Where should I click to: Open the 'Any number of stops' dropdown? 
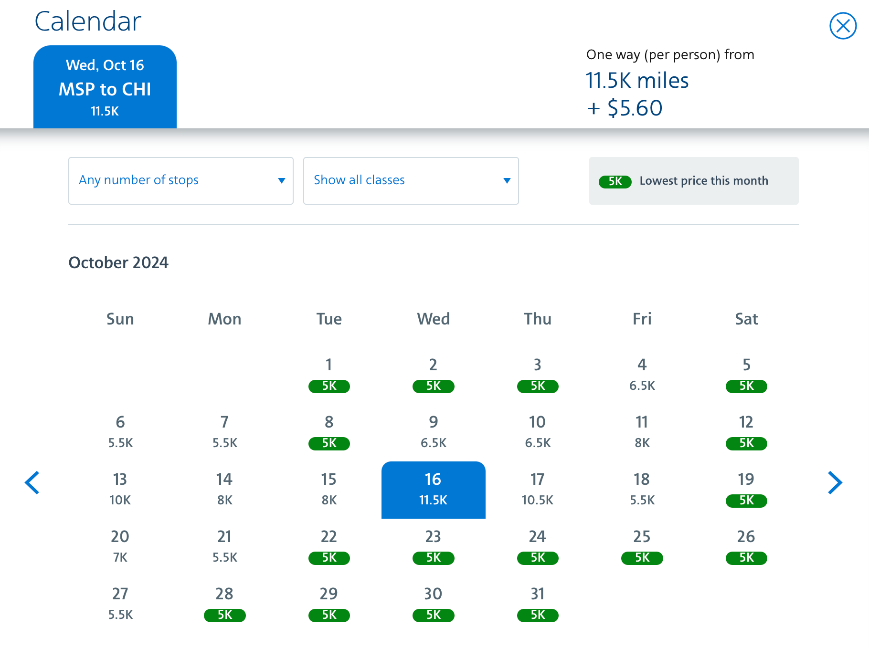click(180, 180)
